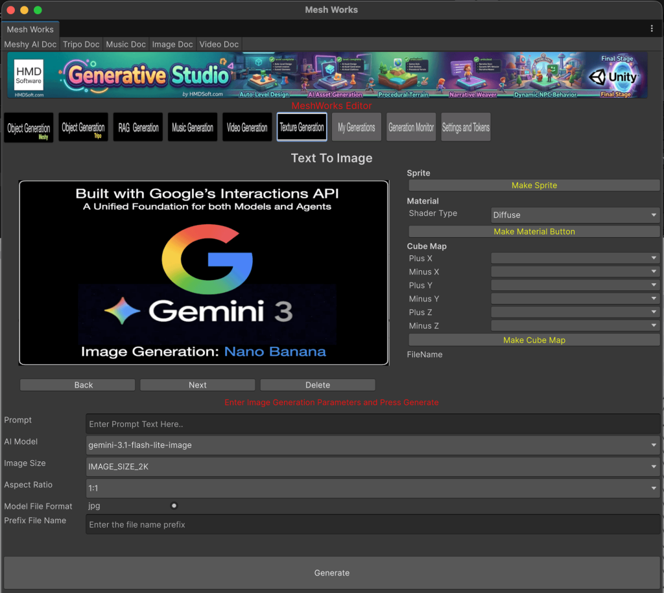Go Back to previous image
Image resolution: width=664 pixels, height=593 pixels.
pyautogui.click(x=78, y=385)
